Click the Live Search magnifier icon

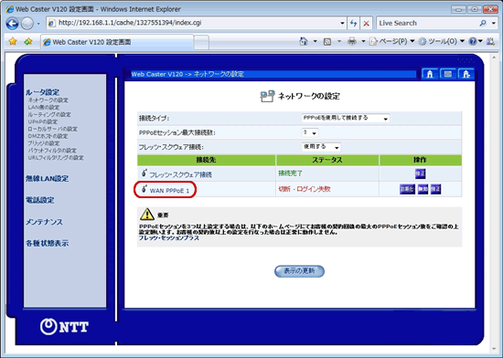483,23
